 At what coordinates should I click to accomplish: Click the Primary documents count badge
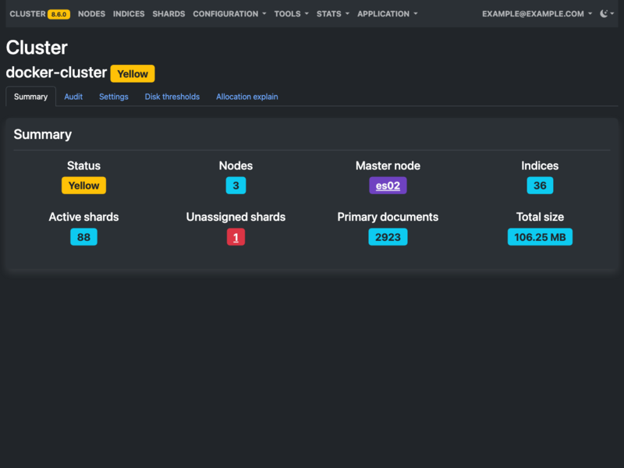click(388, 236)
